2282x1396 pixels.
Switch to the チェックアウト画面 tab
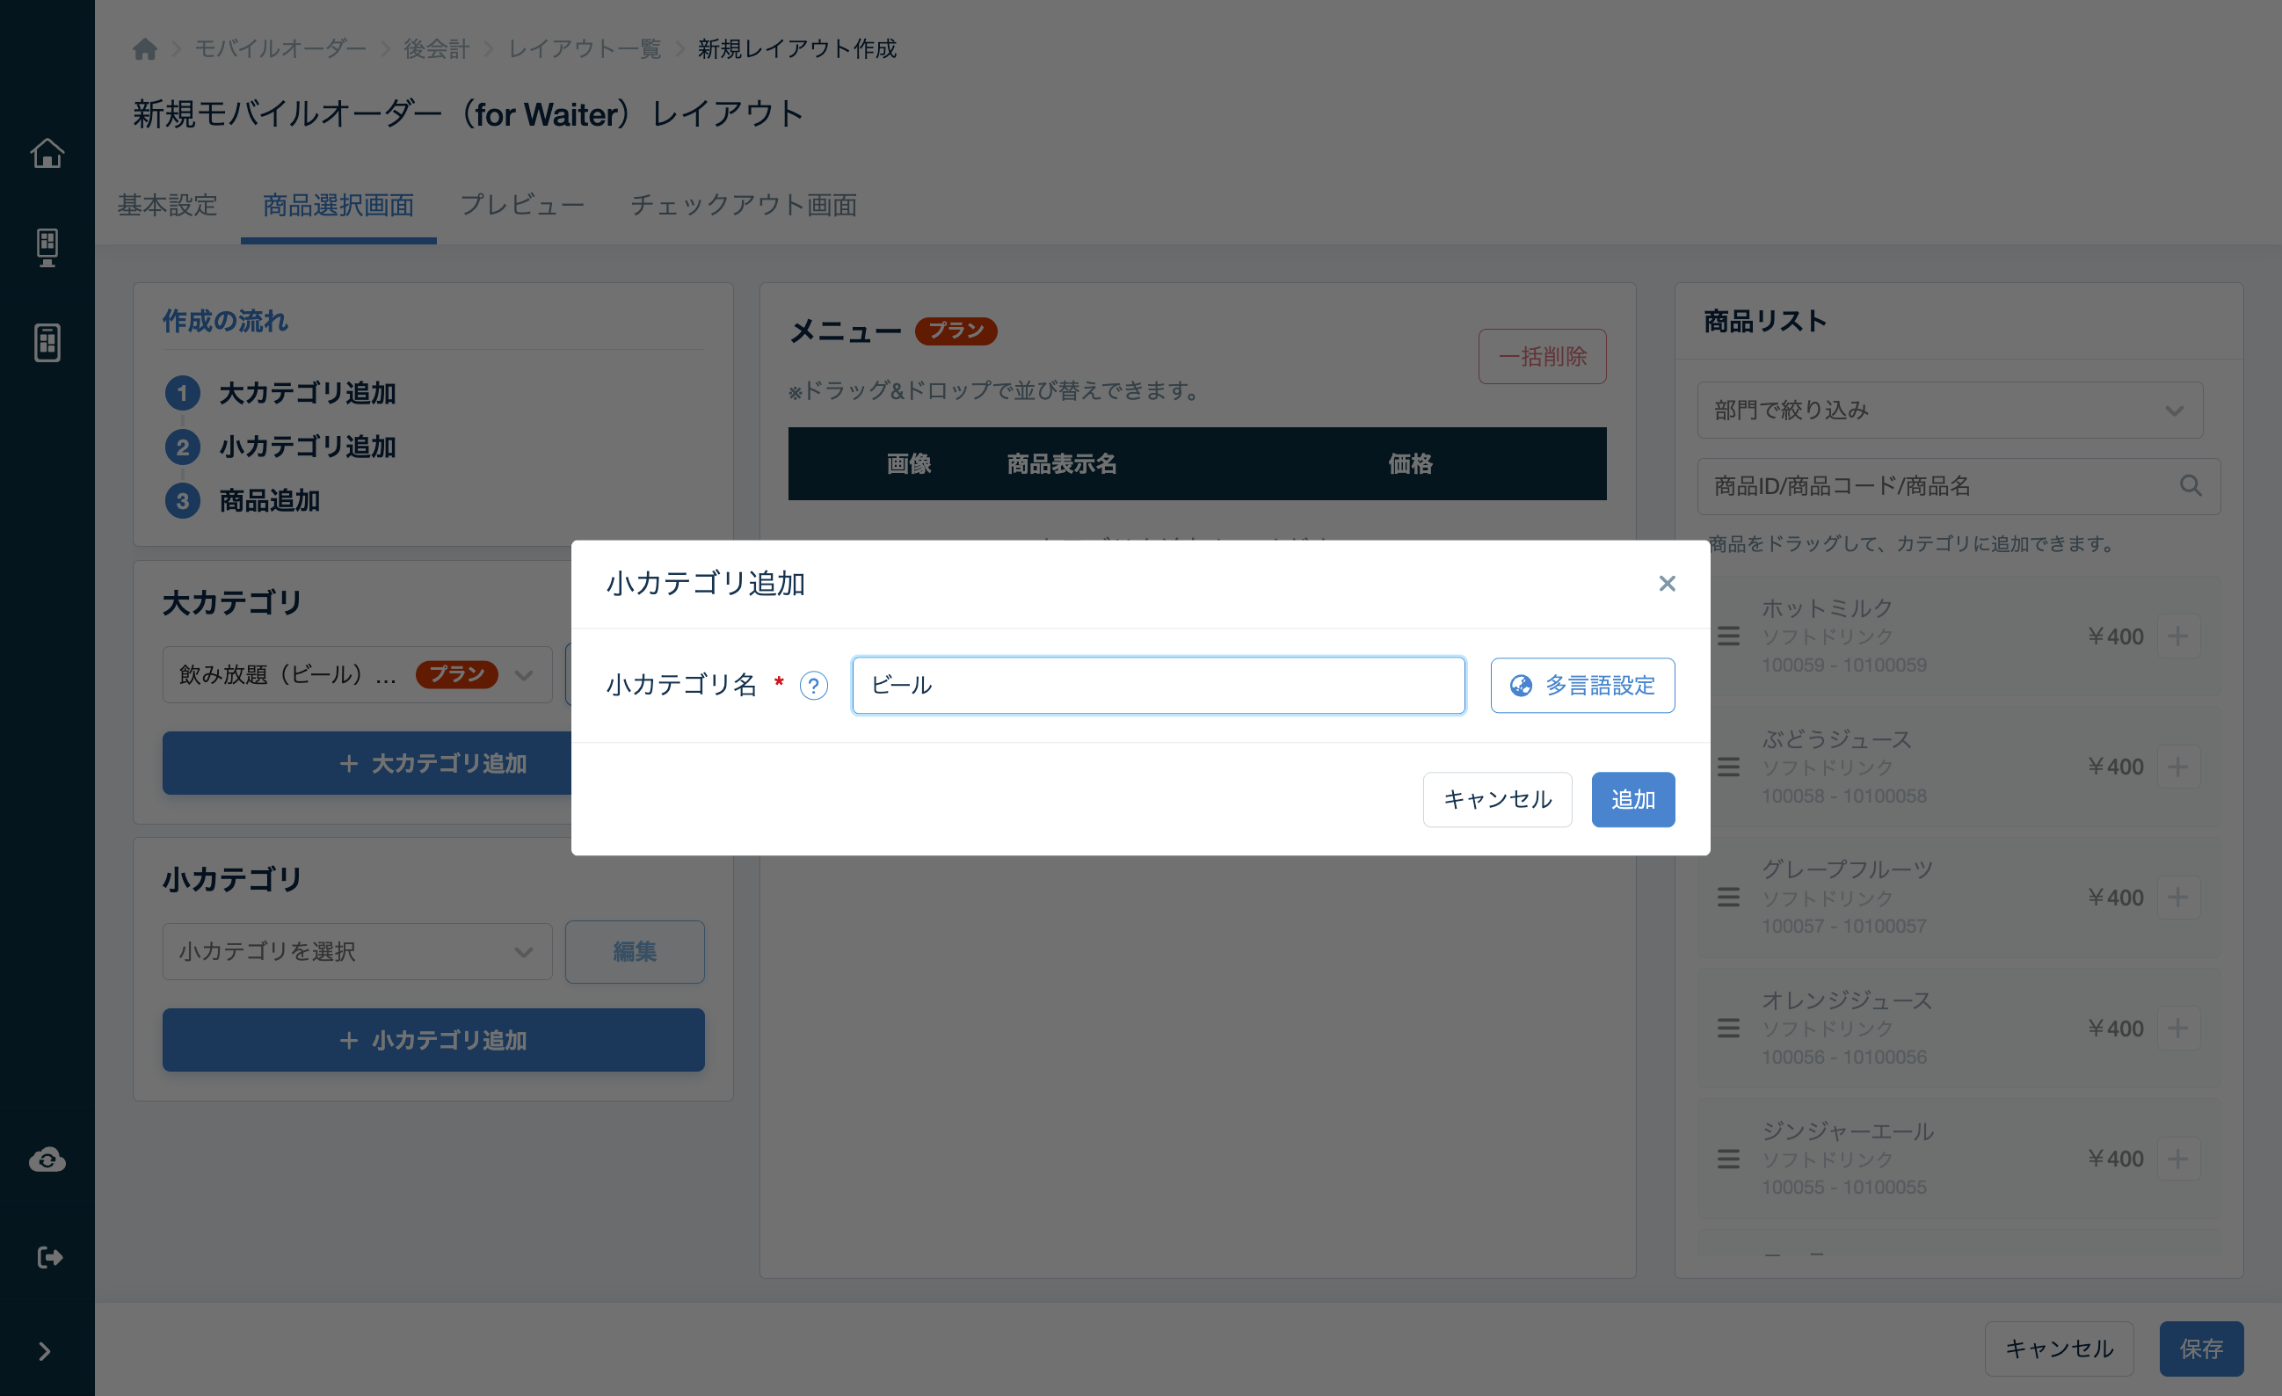point(743,205)
